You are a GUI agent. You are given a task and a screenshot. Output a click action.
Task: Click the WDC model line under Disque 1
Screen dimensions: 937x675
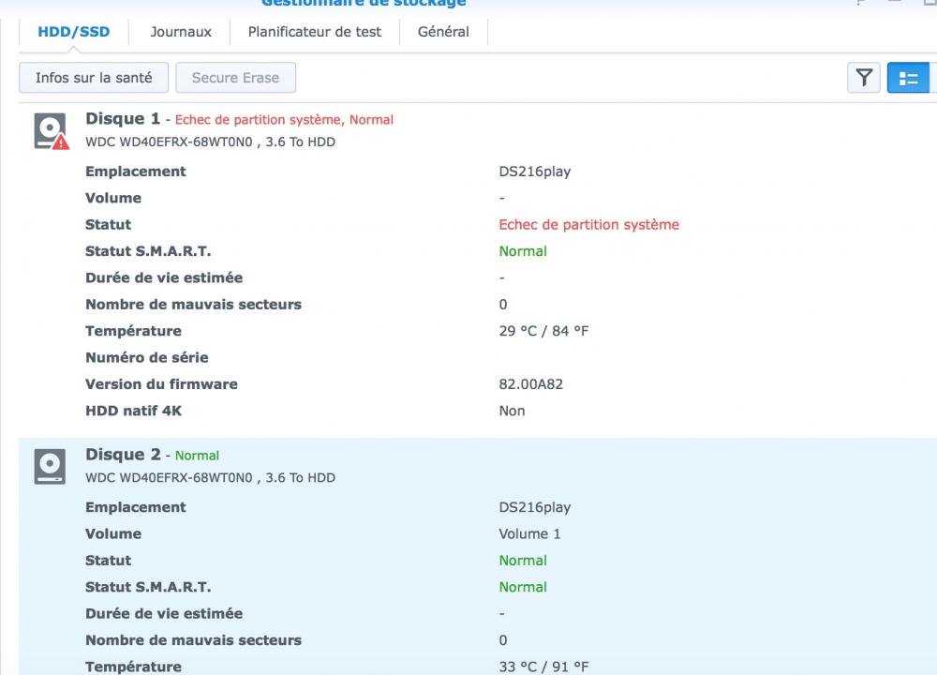coord(210,142)
